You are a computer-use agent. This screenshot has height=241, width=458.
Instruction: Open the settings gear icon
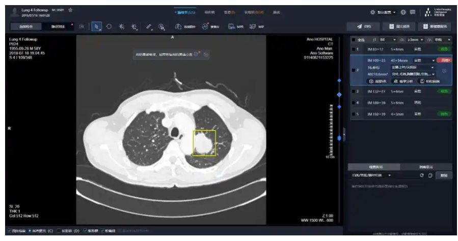(x=372, y=12)
